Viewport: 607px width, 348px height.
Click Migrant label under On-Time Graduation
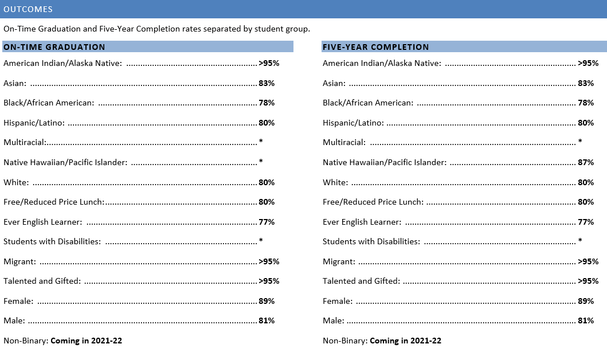click(19, 261)
